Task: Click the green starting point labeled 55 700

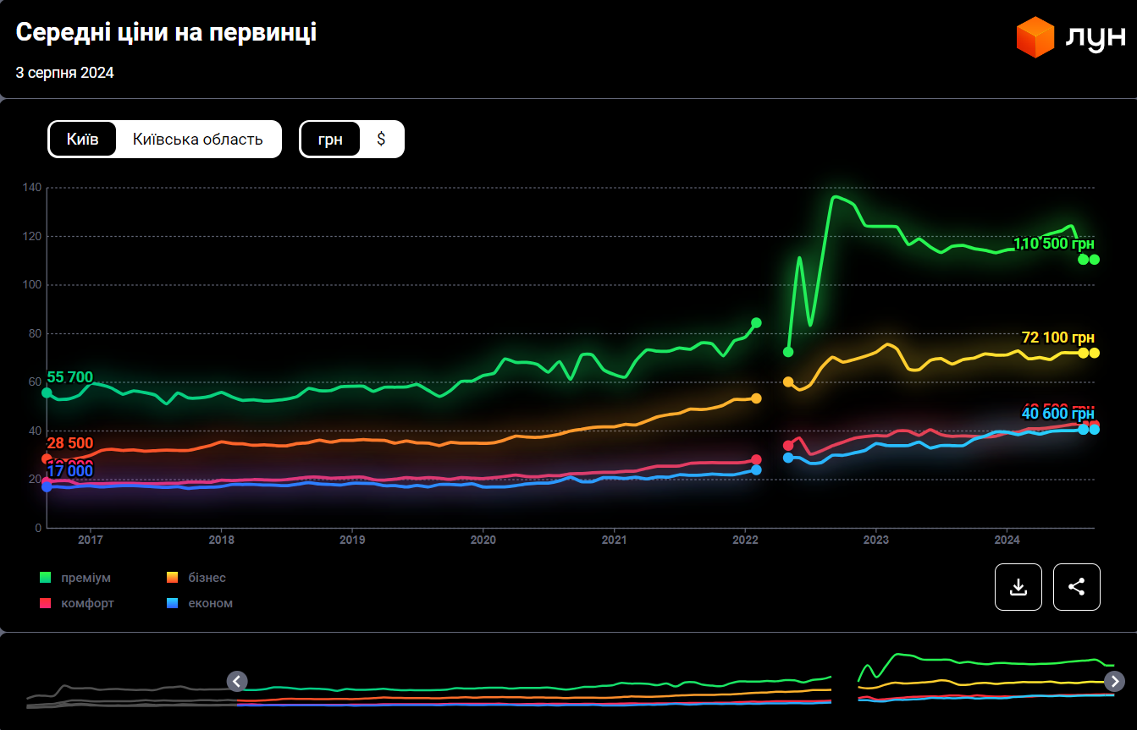Action: 47,393
